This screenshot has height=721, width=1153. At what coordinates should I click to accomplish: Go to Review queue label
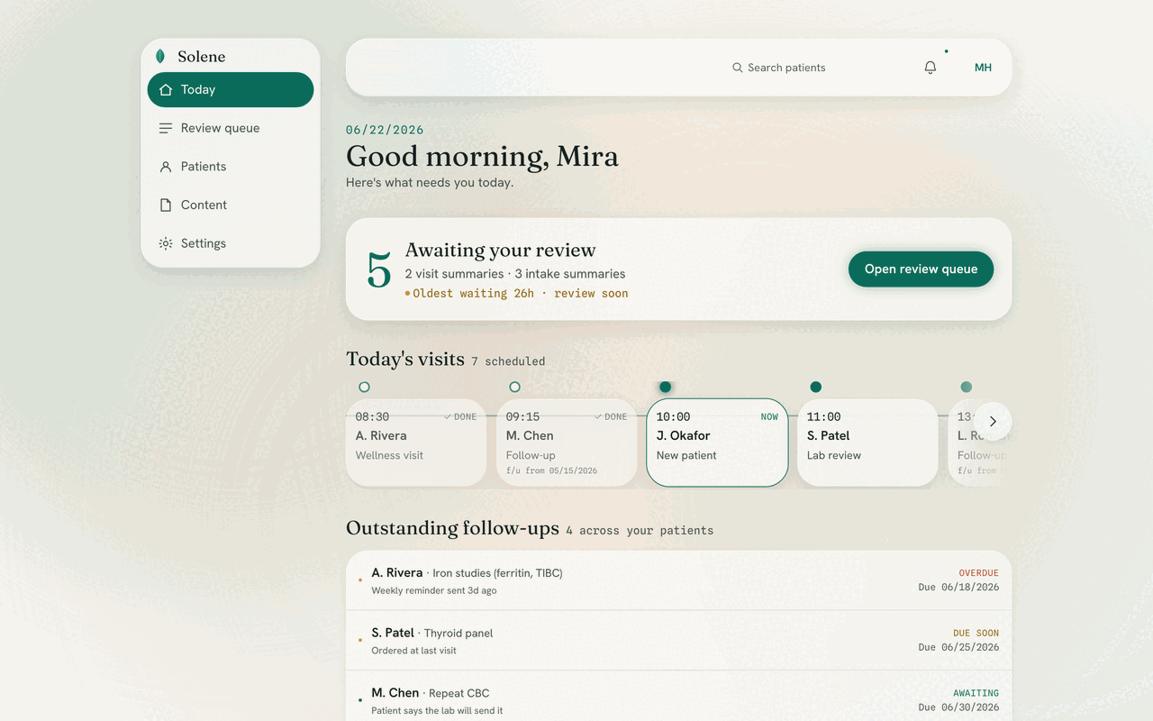(220, 128)
